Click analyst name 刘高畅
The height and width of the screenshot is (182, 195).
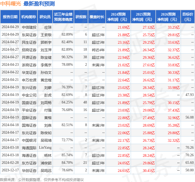[46, 103]
